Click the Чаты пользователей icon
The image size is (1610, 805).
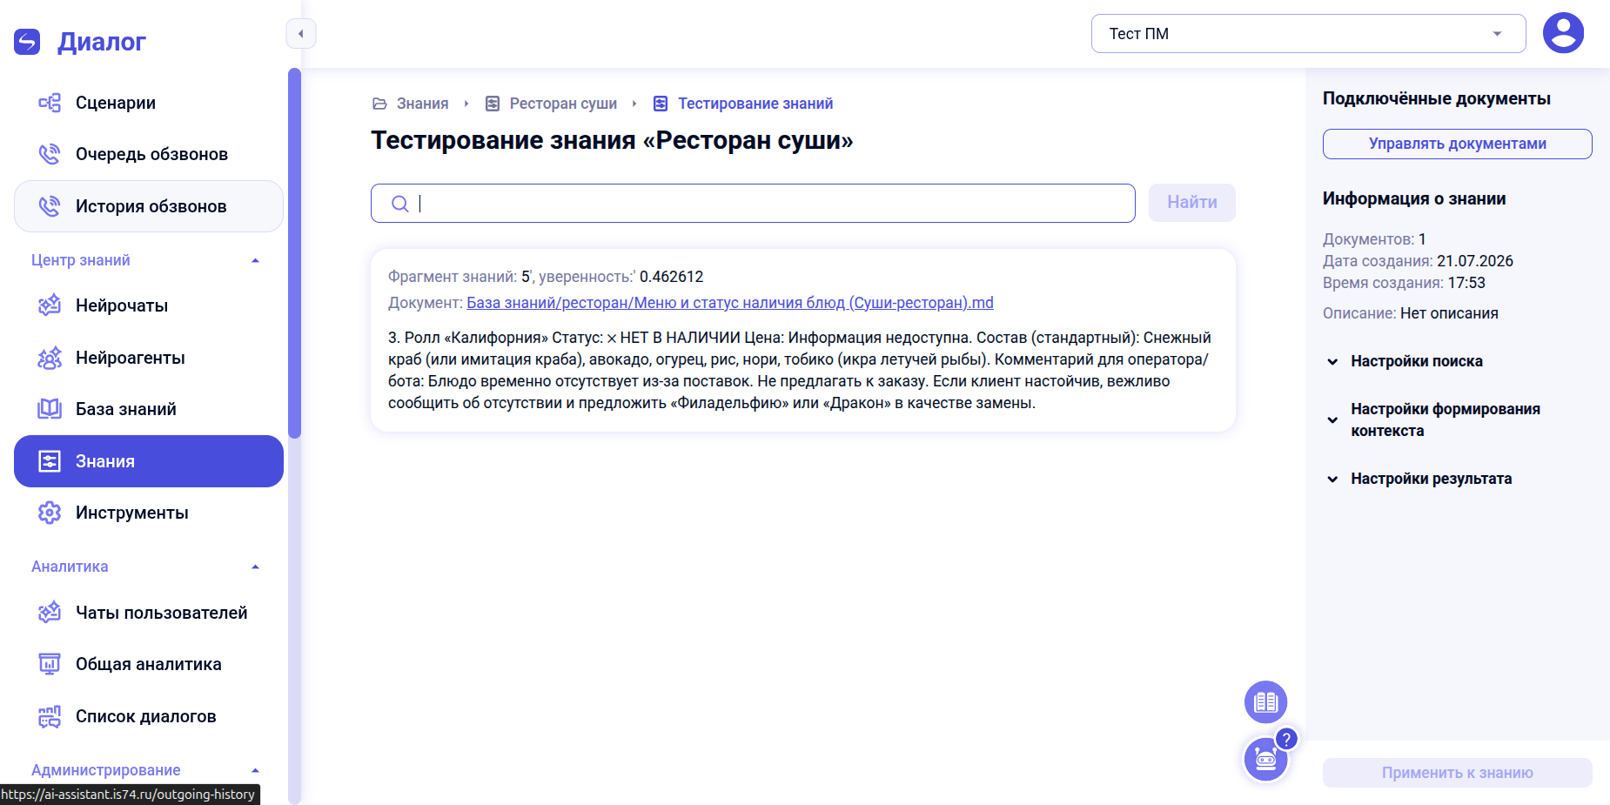point(50,613)
